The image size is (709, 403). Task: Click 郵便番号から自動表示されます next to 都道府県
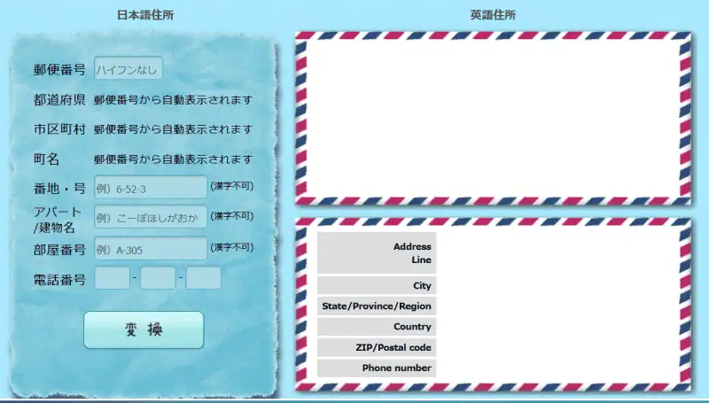173,100
